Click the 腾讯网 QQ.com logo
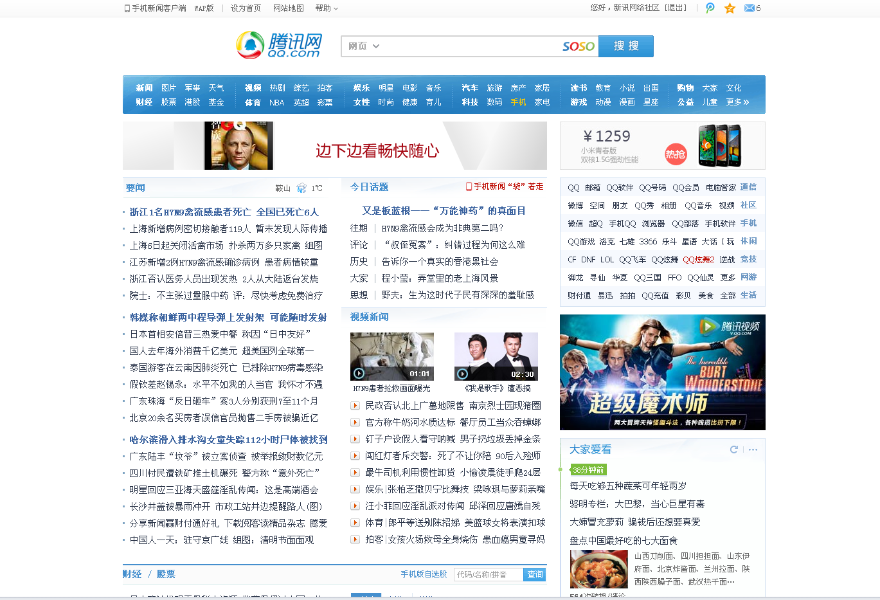880x600 pixels. (279, 46)
